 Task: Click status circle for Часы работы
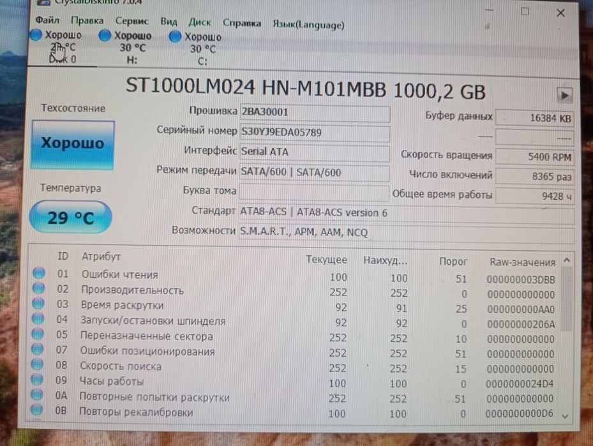pos(36,379)
